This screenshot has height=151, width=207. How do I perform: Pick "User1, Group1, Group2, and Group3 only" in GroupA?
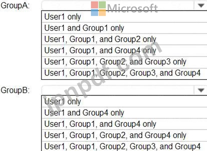pos(124,62)
